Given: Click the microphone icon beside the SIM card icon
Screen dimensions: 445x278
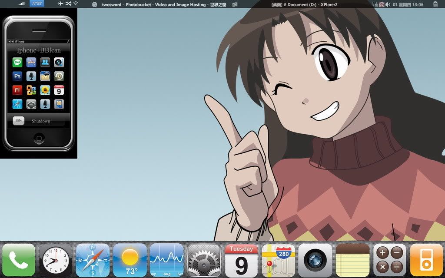Looking at the screenshot, I should [x=45, y=104].
